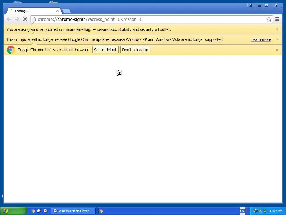Image resolution: width=286 pixels, height=215 pixels.
Task: Click the third system tray icon
Action: [x=265, y=211]
